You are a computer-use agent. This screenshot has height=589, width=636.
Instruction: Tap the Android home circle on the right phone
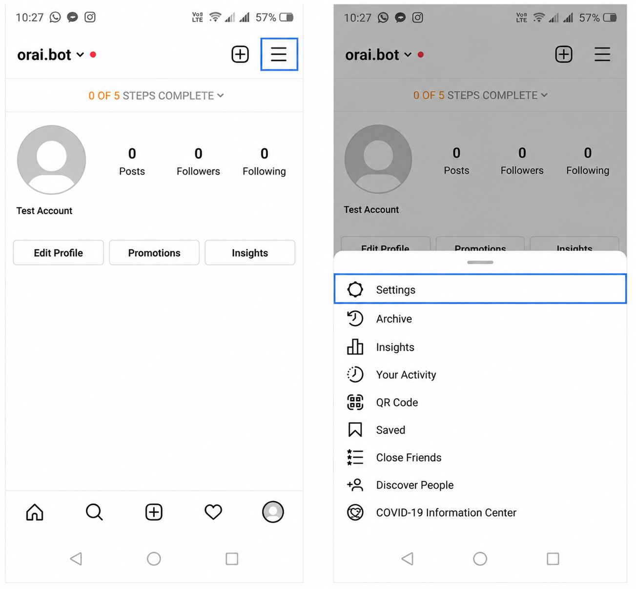point(480,559)
